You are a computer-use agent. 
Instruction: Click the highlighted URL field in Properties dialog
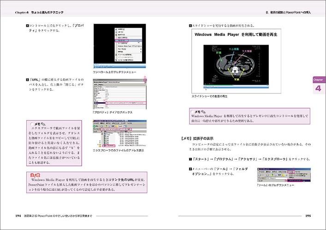click(x=125, y=103)
